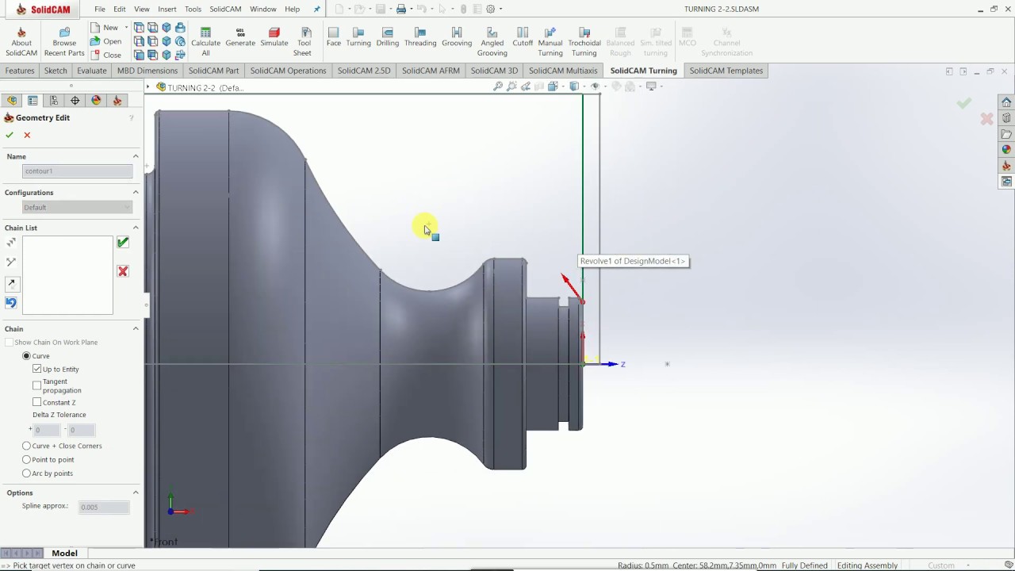Click the Model tab at bottom
Image resolution: width=1015 pixels, height=571 pixels.
(65, 553)
